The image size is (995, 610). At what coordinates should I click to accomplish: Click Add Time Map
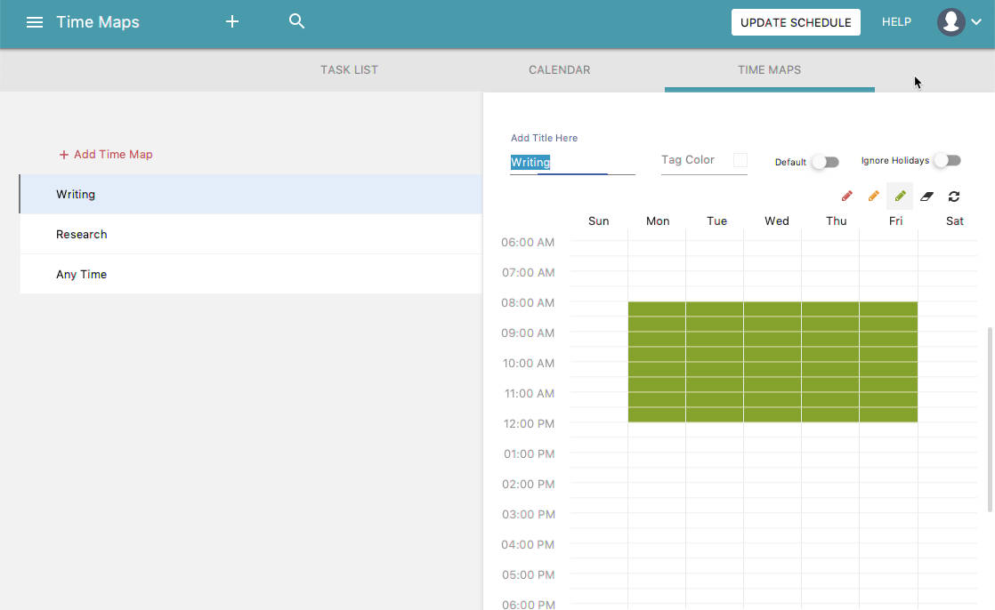(x=106, y=154)
